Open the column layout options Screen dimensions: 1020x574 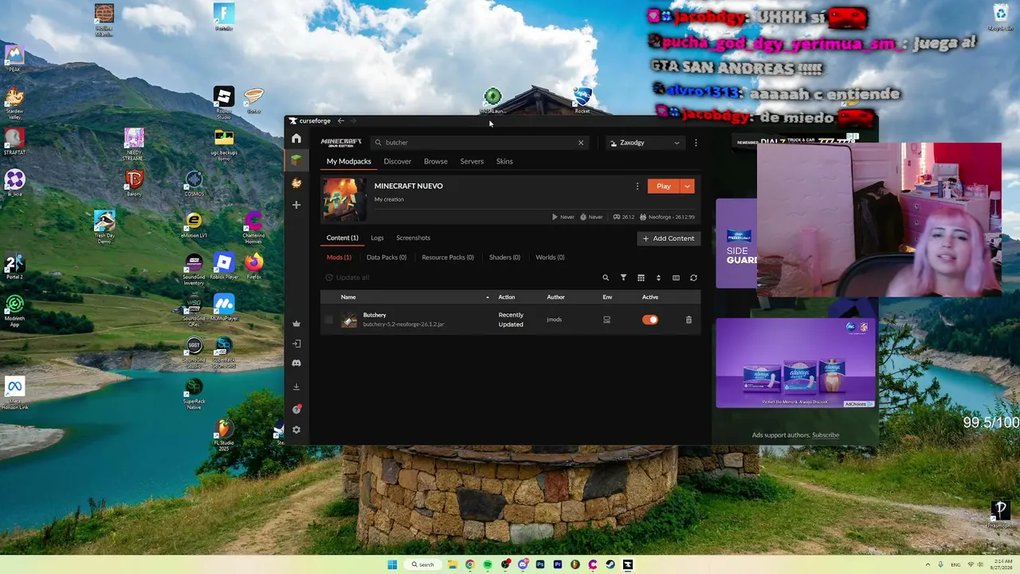(676, 277)
